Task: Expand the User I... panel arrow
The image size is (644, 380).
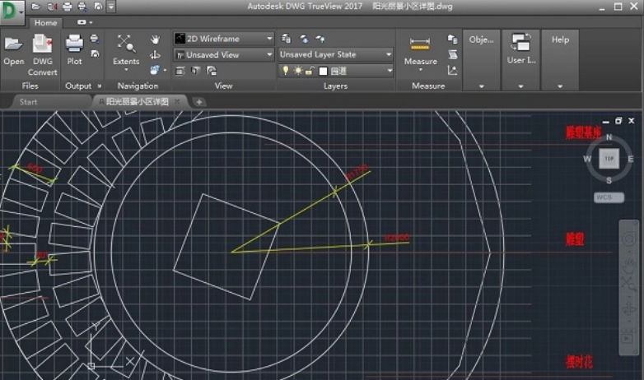Action: click(x=520, y=86)
